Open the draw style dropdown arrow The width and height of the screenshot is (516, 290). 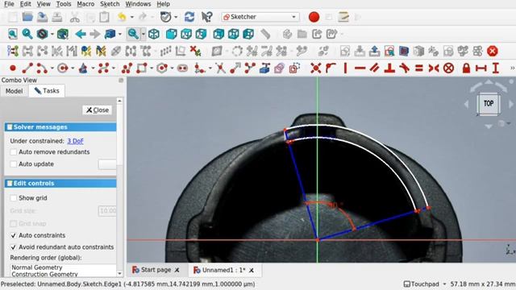[x=52, y=34]
